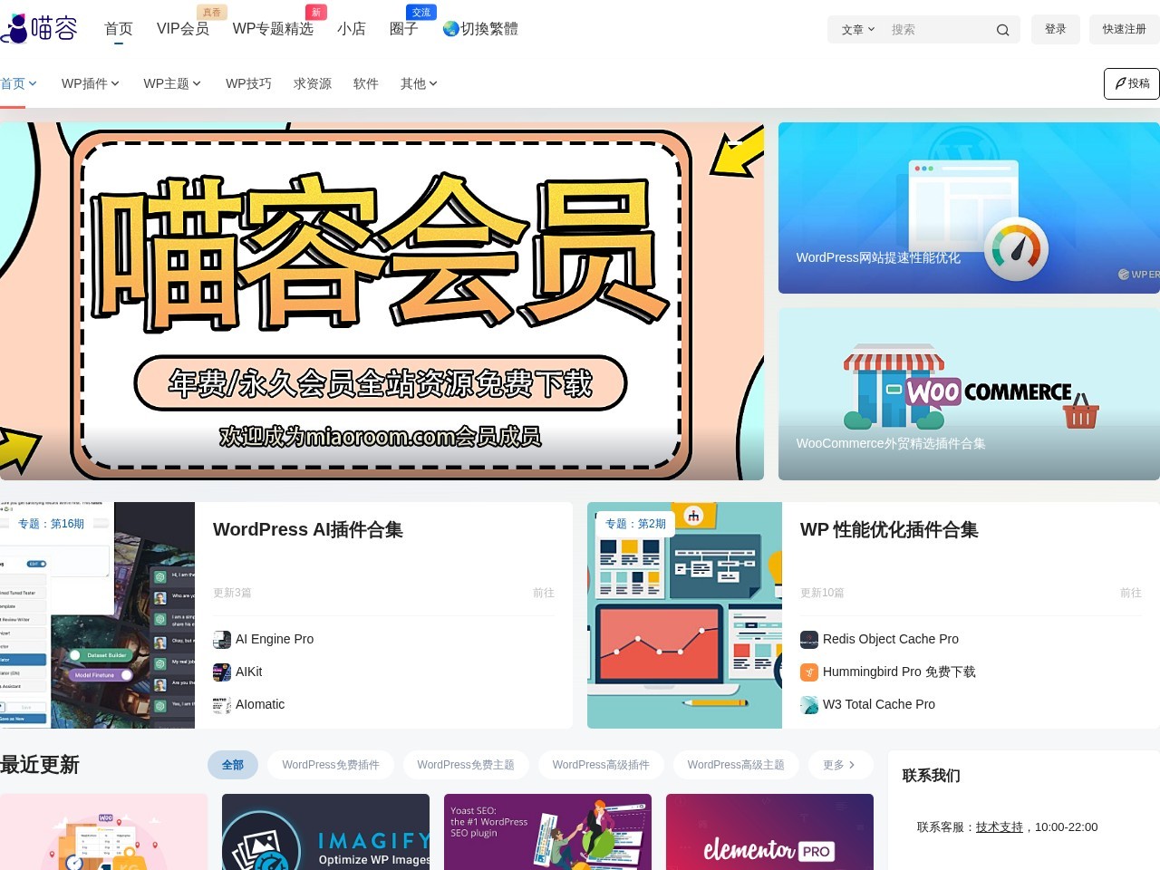Open the W3 Total Cache Pro link
Viewport: 1160px width, 870px height.
pyautogui.click(x=879, y=705)
